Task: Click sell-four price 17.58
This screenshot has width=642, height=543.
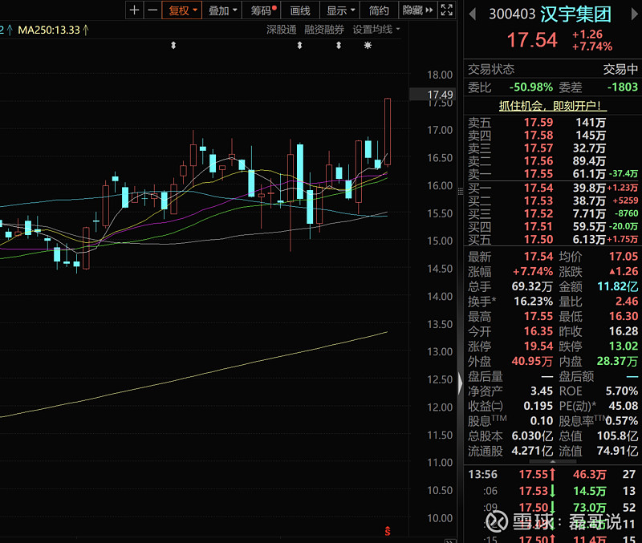Action: pos(538,135)
